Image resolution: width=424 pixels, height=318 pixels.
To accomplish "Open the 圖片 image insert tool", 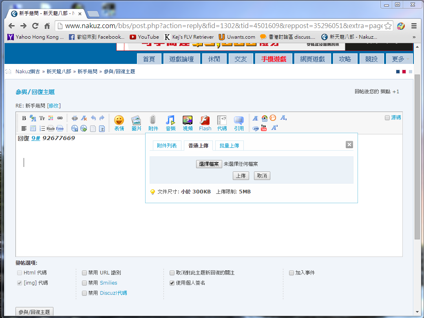I will (x=136, y=123).
